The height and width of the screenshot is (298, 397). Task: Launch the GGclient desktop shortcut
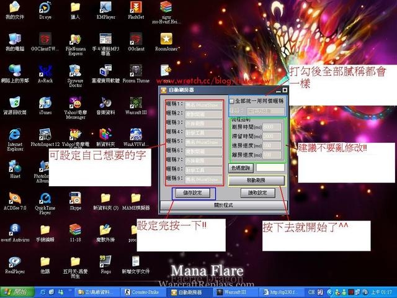tap(136, 42)
